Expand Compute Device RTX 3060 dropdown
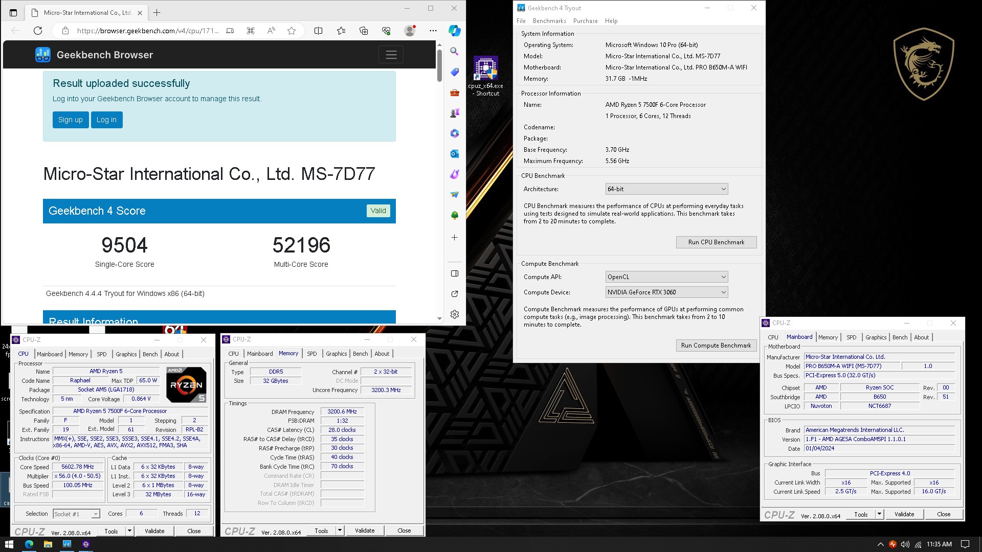This screenshot has width=982, height=552. tap(666, 292)
